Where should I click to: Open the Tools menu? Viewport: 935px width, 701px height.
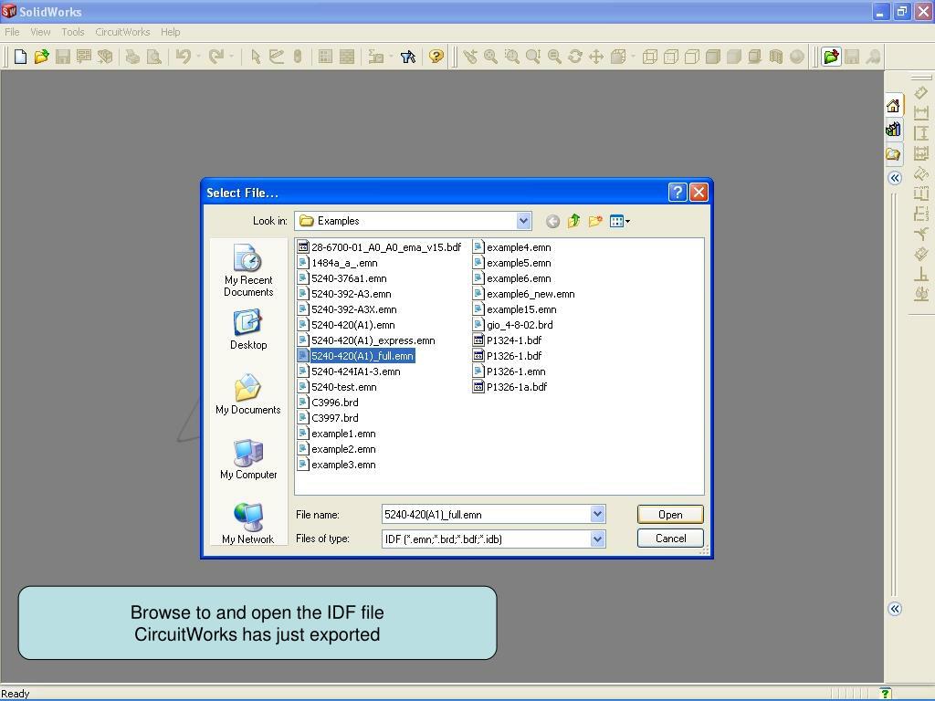point(73,32)
